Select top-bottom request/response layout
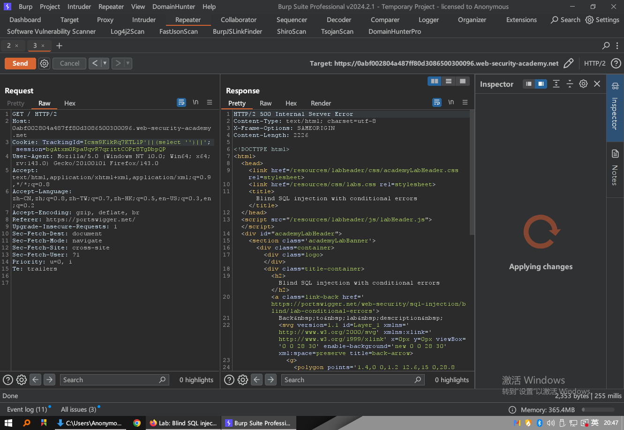Image resolution: width=624 pixels, height=430 pixels. click(x=449, y=81)
